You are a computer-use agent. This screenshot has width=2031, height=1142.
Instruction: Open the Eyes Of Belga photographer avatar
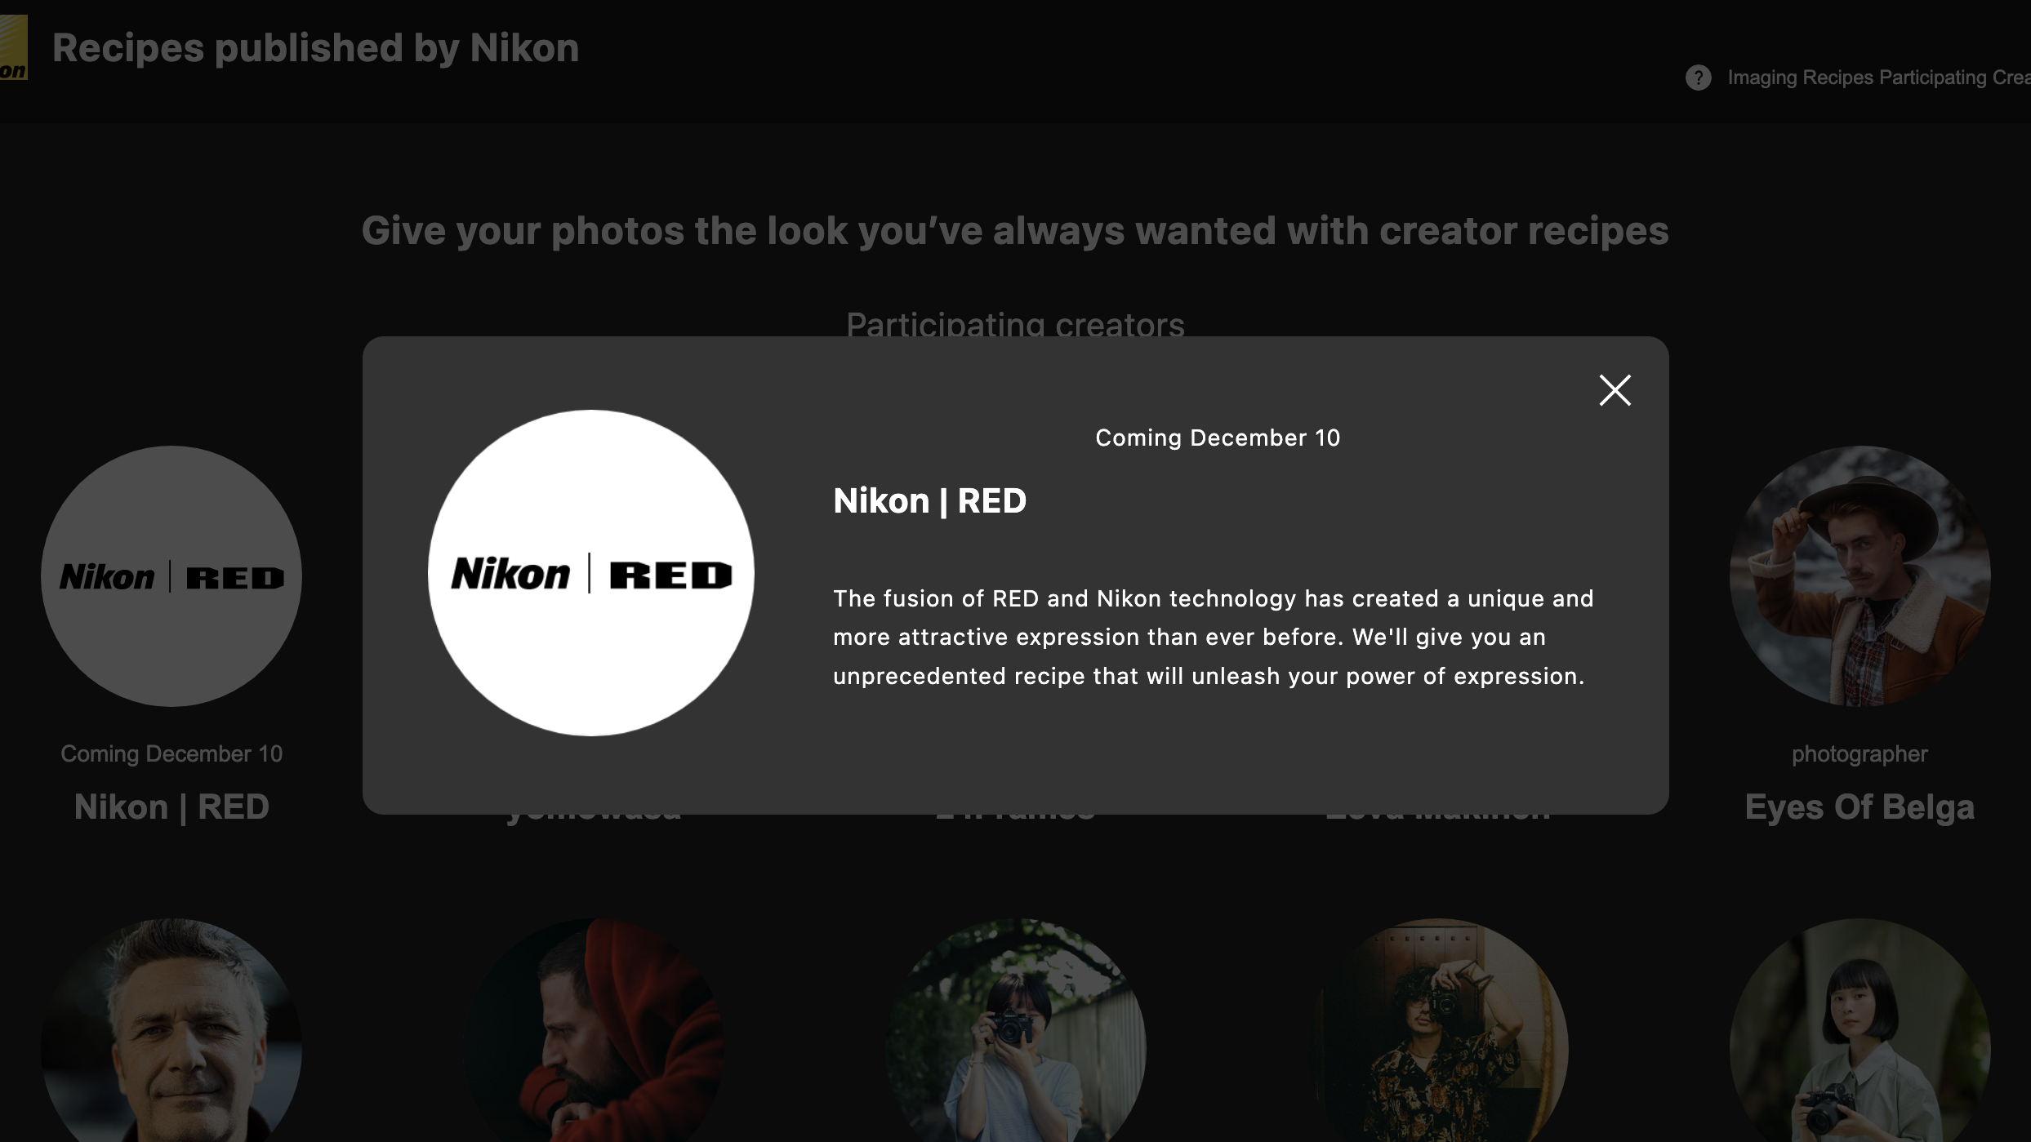pos(1860,575)
